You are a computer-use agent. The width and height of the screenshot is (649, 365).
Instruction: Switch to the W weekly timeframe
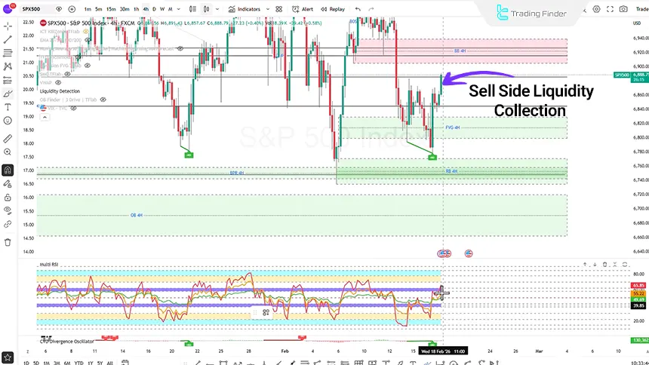162,9
